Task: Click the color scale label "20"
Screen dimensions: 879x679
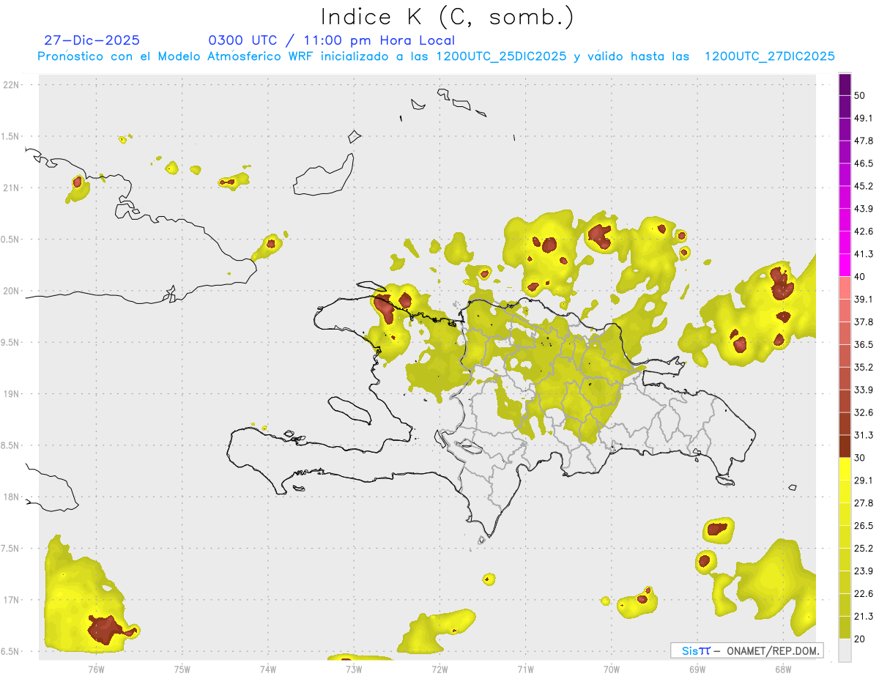Action: (860, 639)
